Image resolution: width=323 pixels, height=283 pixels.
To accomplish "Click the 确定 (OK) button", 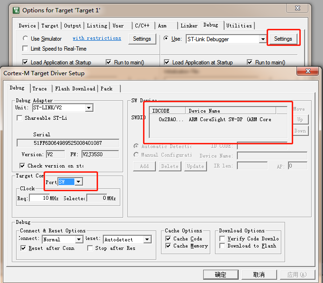I will tap(221, 274).
